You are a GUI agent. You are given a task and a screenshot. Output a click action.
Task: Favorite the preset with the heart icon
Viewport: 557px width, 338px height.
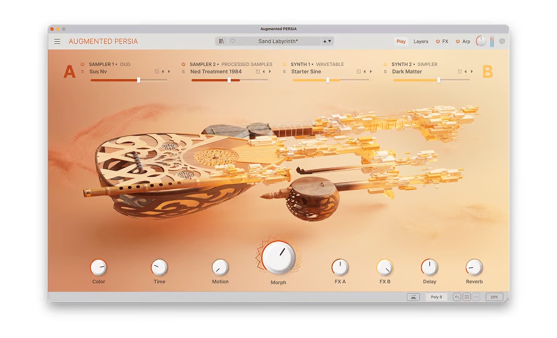[232, 41]
